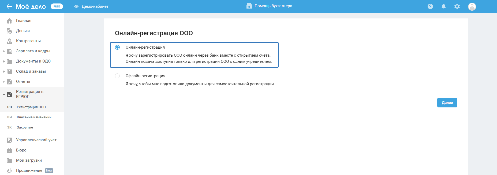This screenshot has height=175, width=497.
Task: Select Офлайн-регистрация radio button
Action: 117,76
